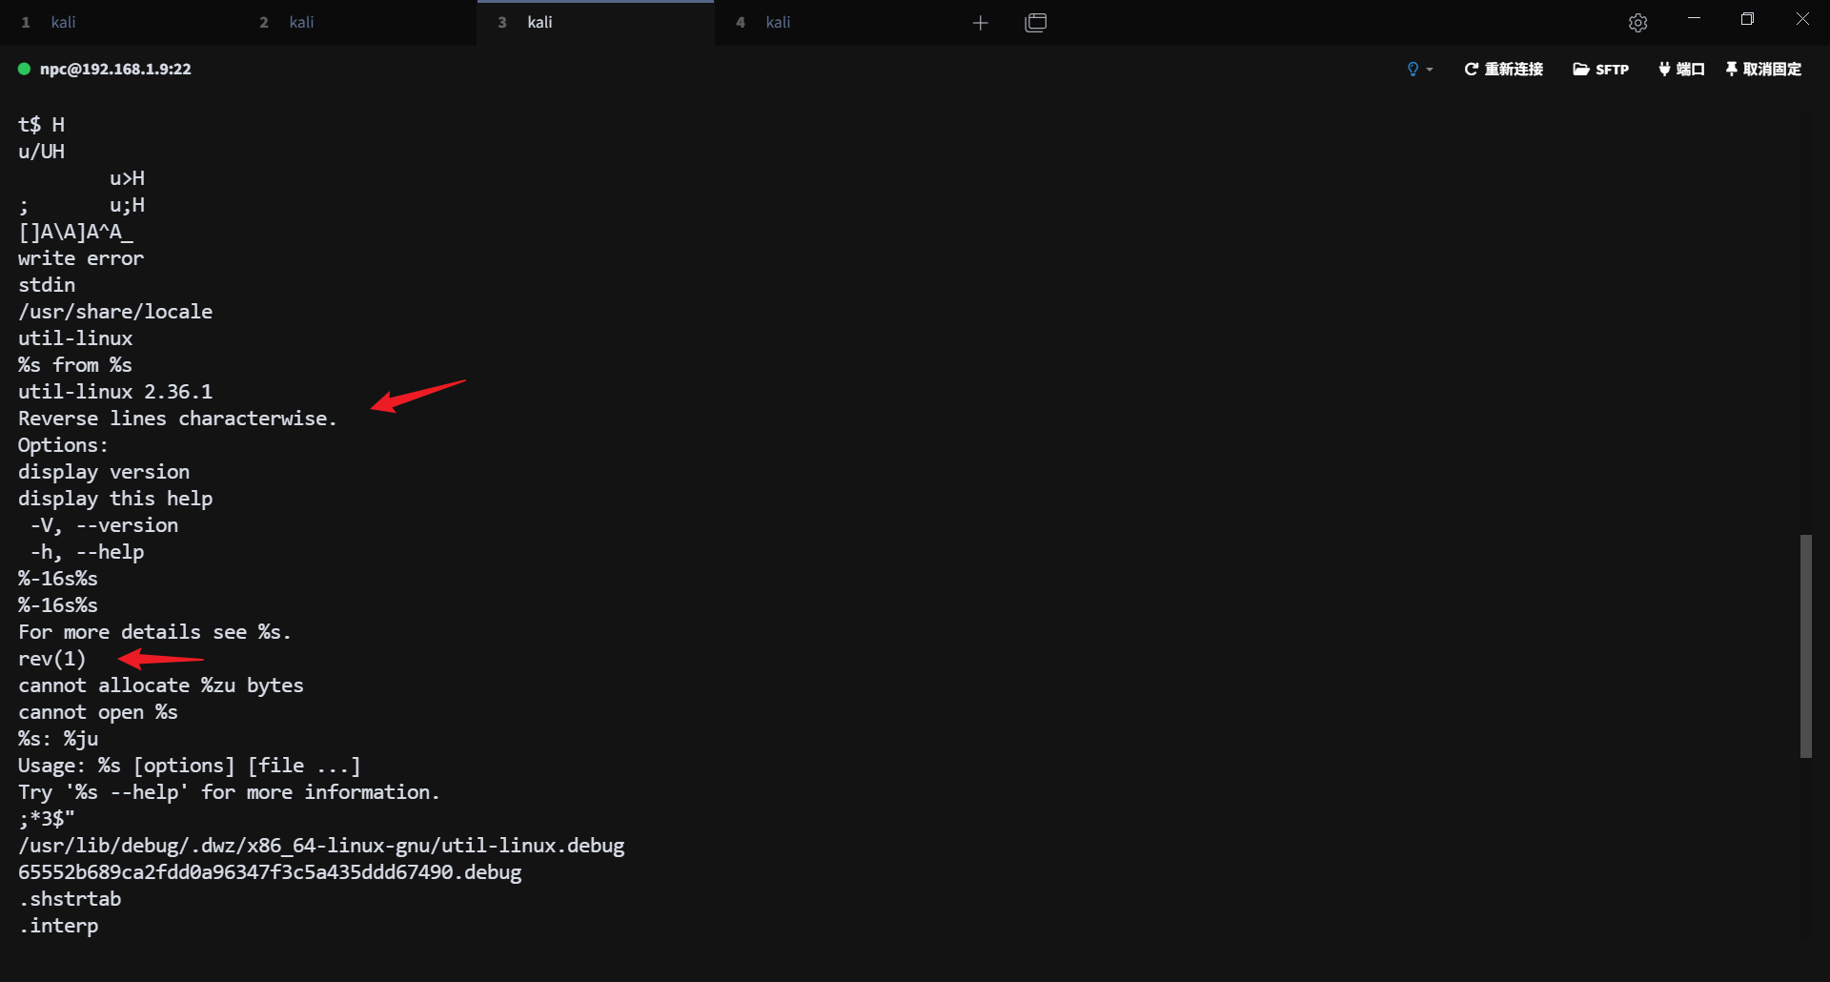The height and width of the screenshot is (982, 1830).
Task: Expand the dropdown arrow beside the lightbulb
Action: click(1430, 70)
